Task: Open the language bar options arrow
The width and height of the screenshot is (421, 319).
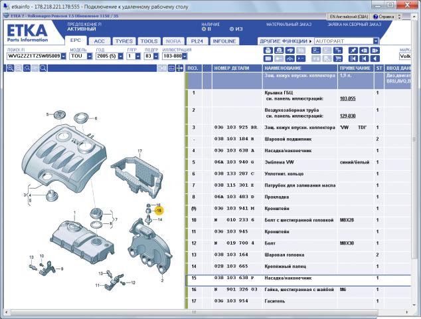Action: (399, 17)
